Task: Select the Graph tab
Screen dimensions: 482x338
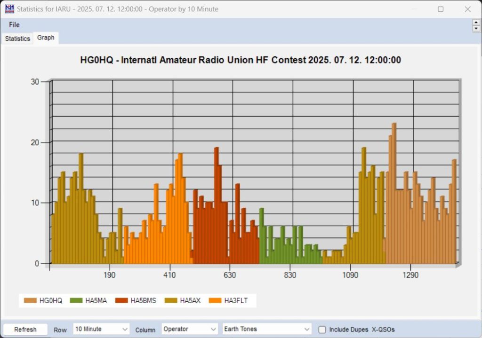Action: 46,38
